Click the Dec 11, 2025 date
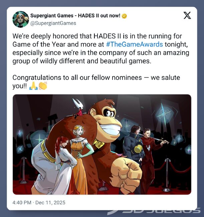 (50, 203)
